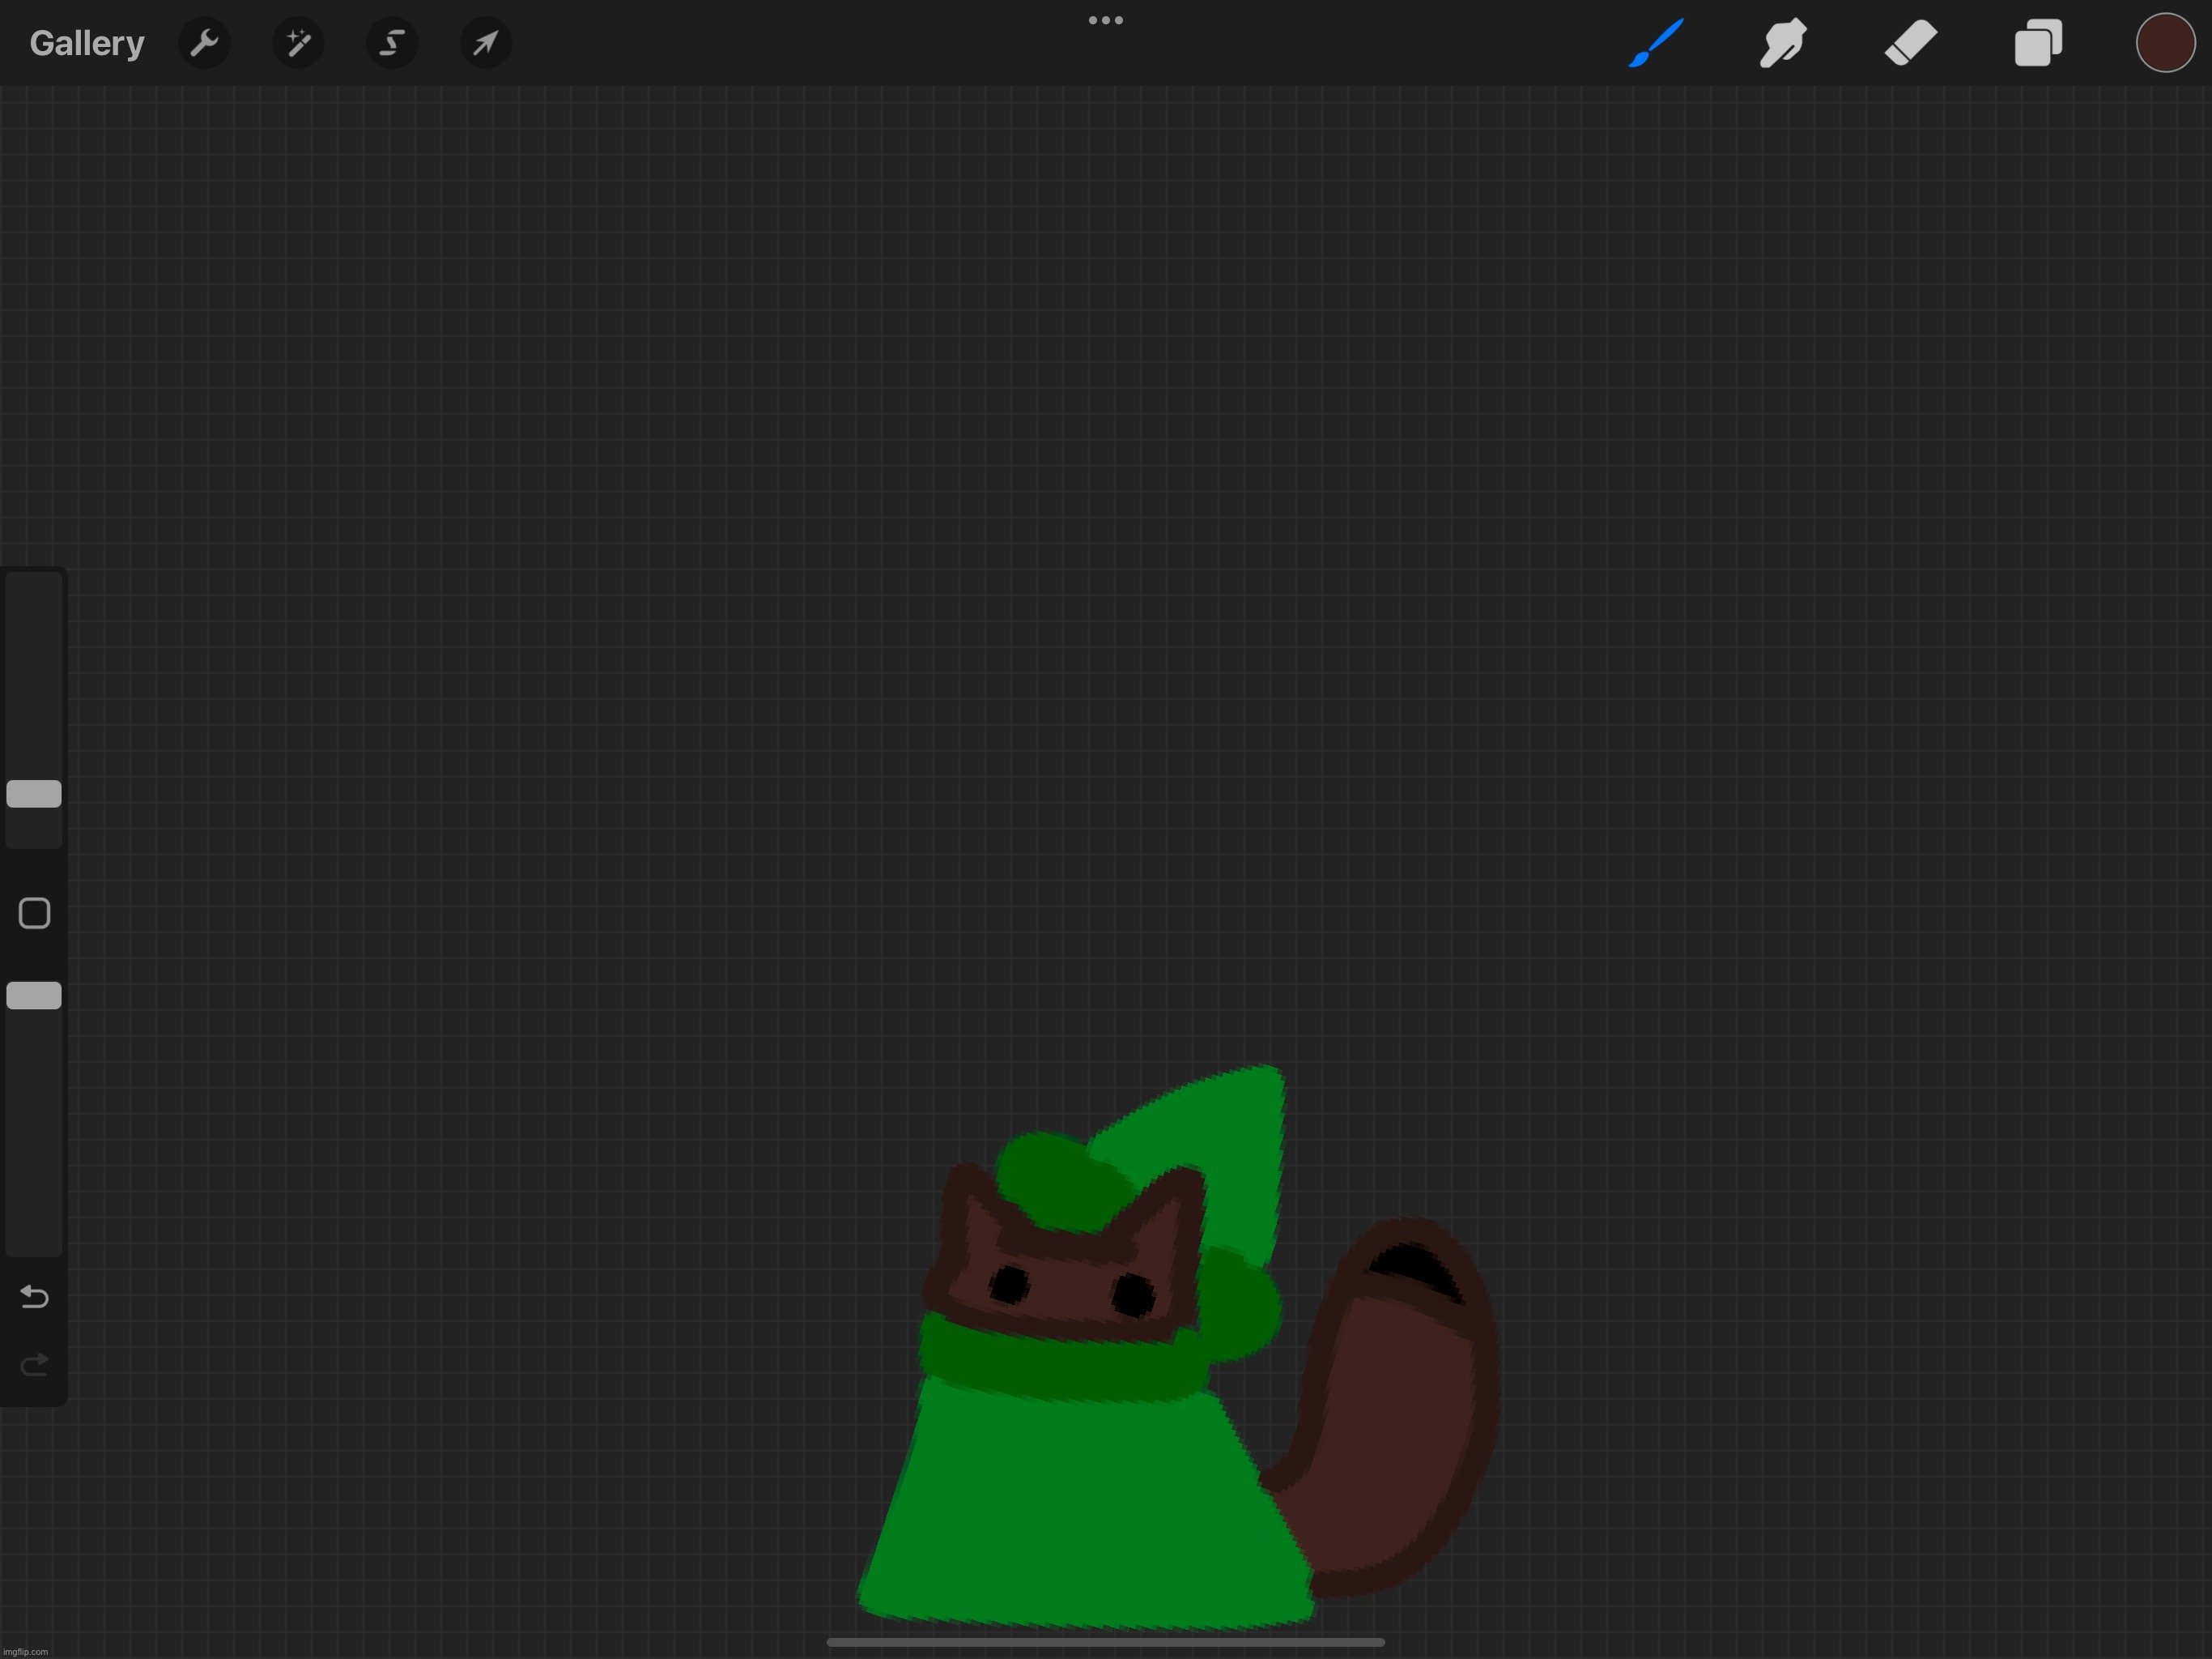This screenshot has height=1659, width=2212.
Task: Select the Brush tool
Action: [x=1656, y=43]
